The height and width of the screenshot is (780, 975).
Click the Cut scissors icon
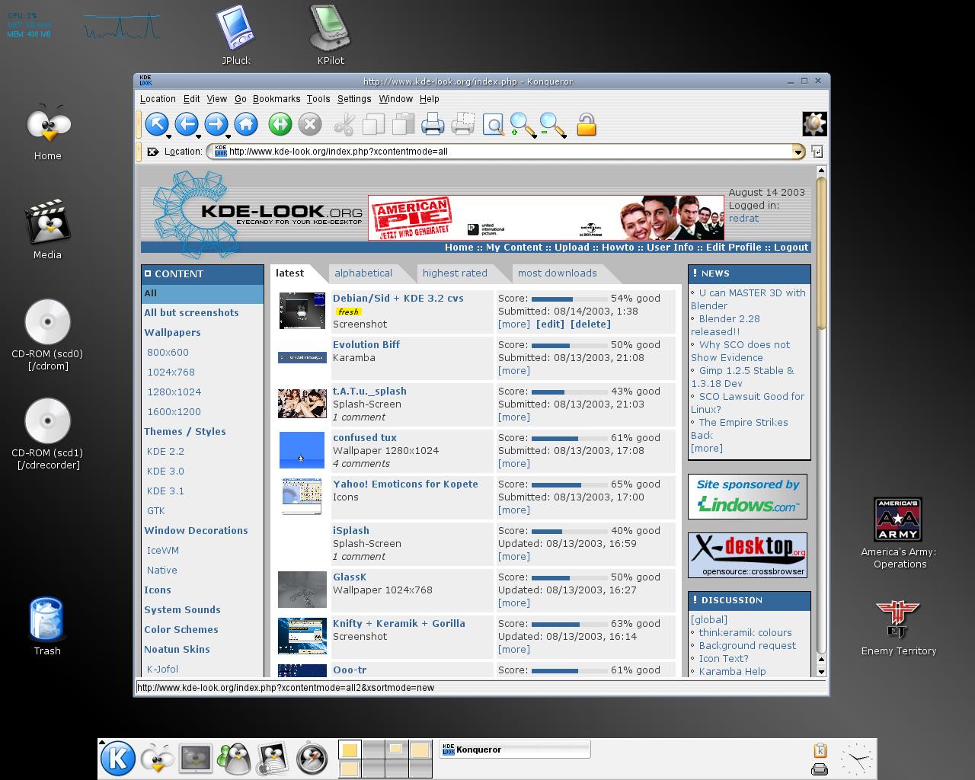(x=344, y=124)
